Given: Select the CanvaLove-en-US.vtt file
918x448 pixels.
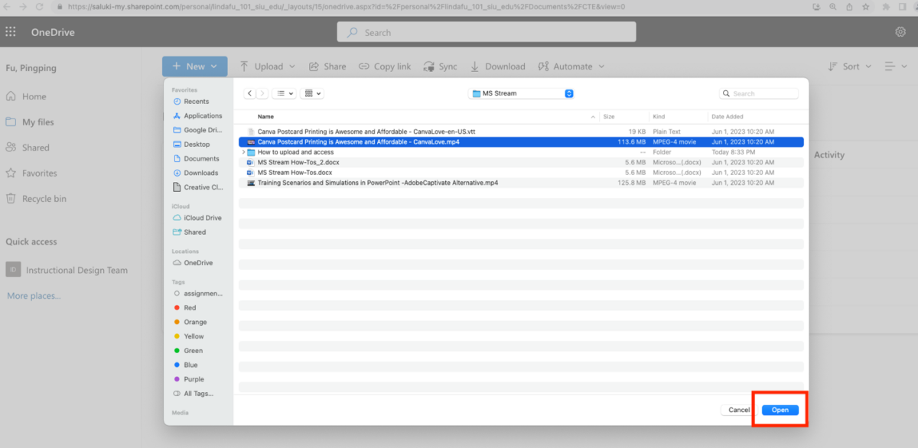Looking at the screenshot, I should coord(521,131).
